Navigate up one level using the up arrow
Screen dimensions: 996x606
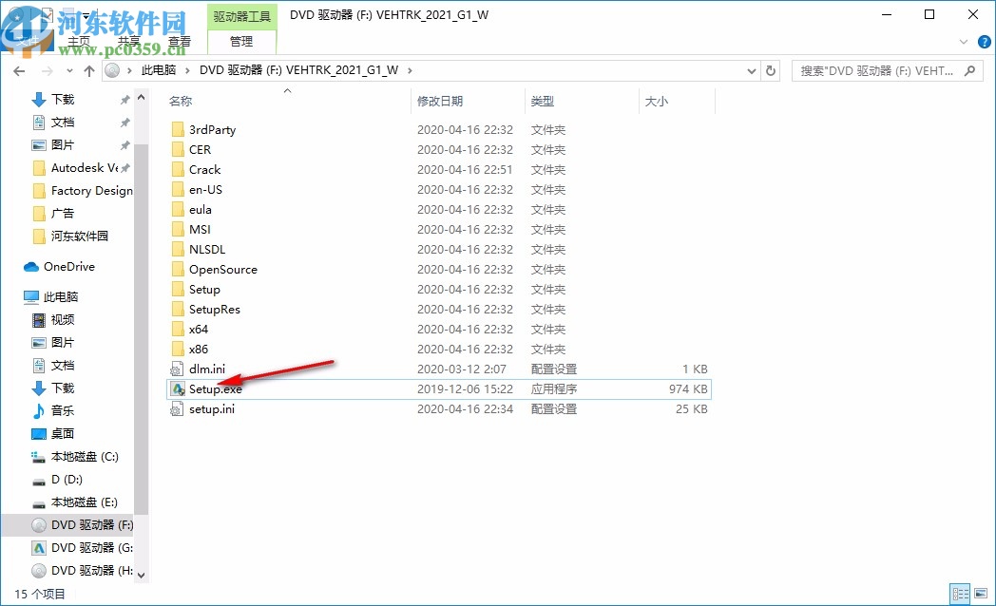pos(88,69)
